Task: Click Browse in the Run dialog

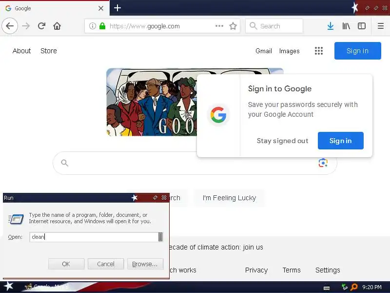Action: pos(145,264)
